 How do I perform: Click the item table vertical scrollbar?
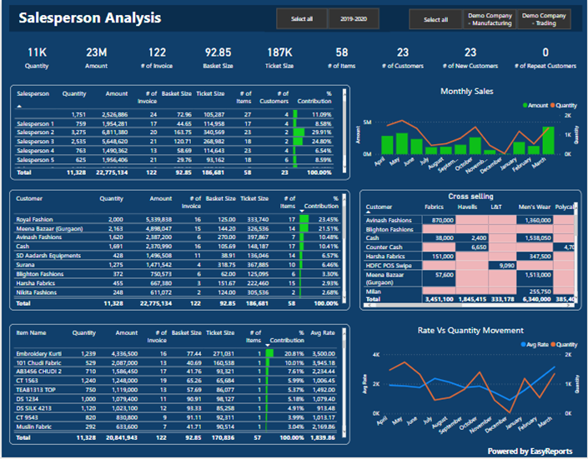click(344, 382)
